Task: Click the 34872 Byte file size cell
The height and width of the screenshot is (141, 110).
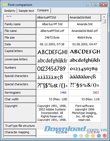Action: tap(52, 38)
